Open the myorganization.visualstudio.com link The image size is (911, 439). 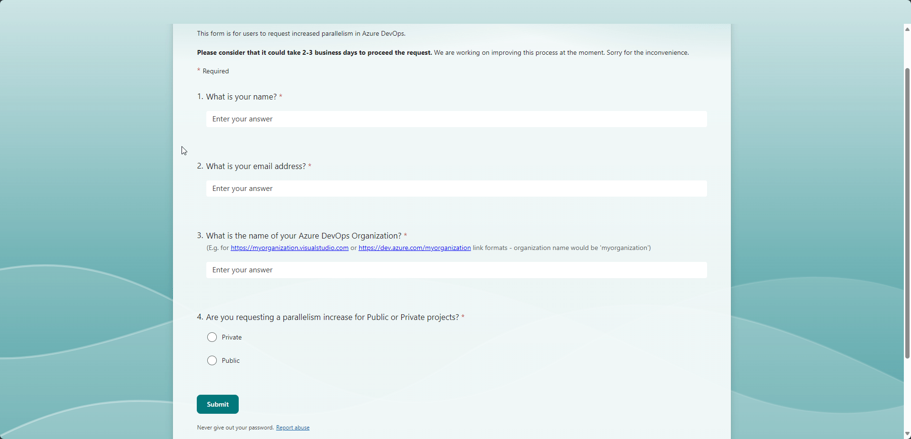[289, 248]
